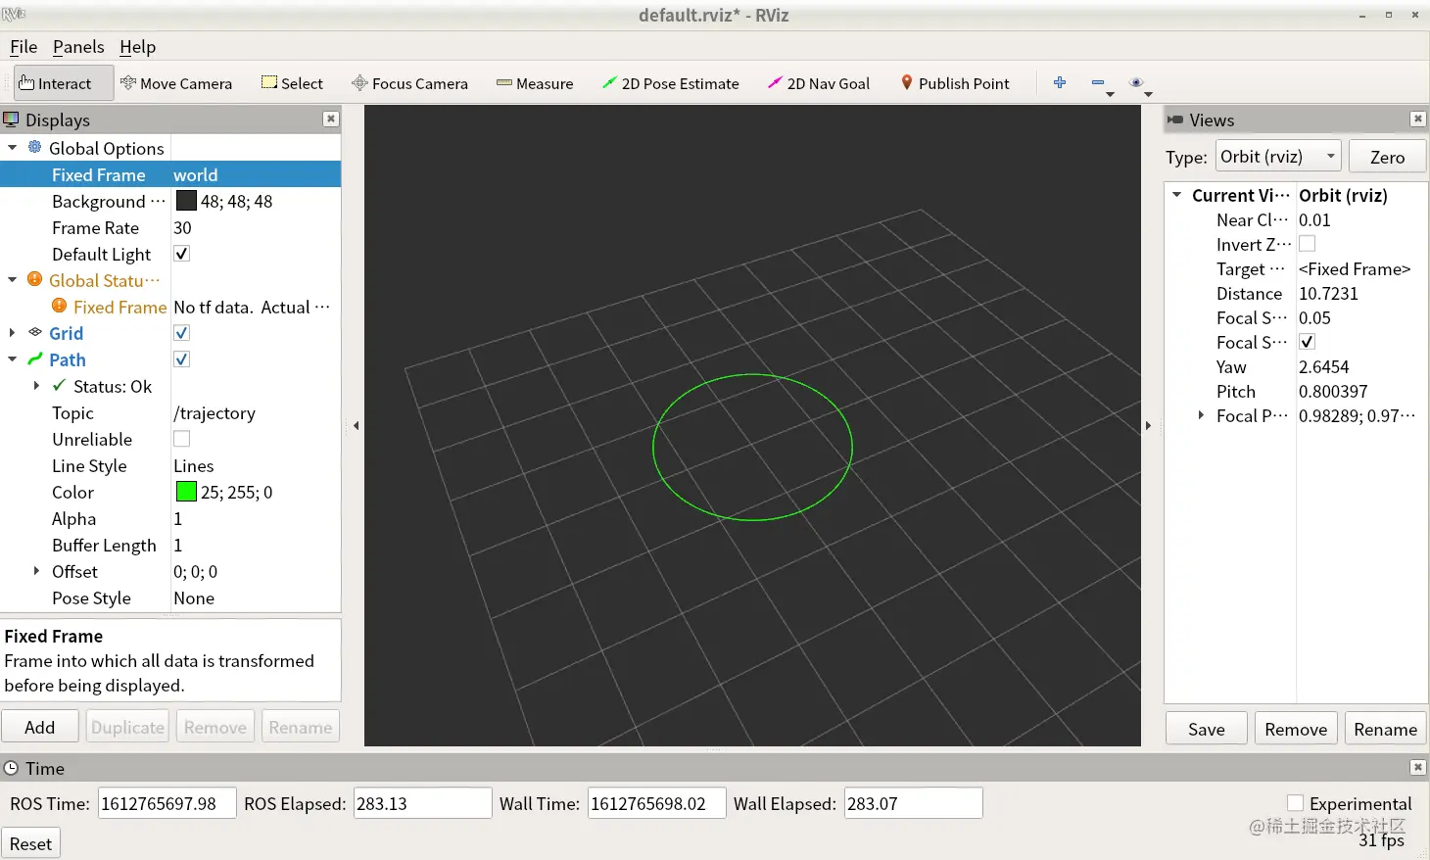The image size is (1430, 860).
Task: Remove the selected view
Action: [1296, 729]
